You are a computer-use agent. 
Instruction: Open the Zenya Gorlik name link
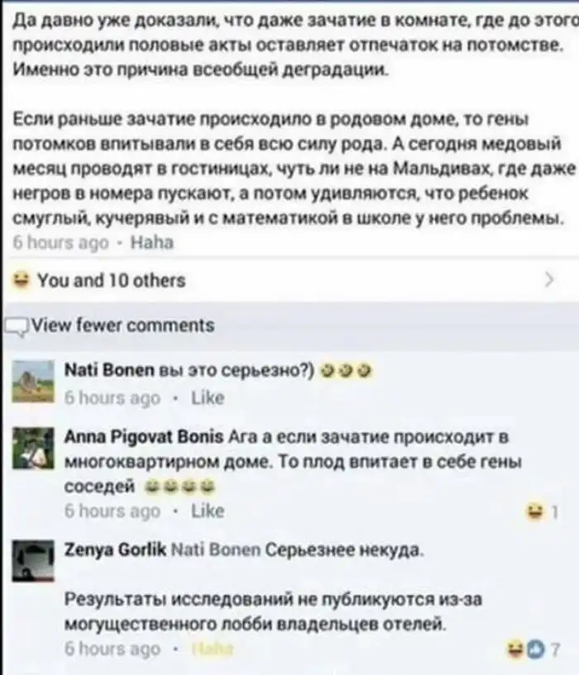(x=115, y=550)
